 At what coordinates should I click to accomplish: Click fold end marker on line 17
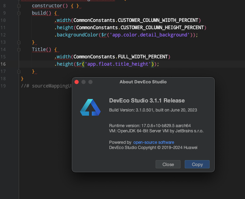tap(19, 72)
